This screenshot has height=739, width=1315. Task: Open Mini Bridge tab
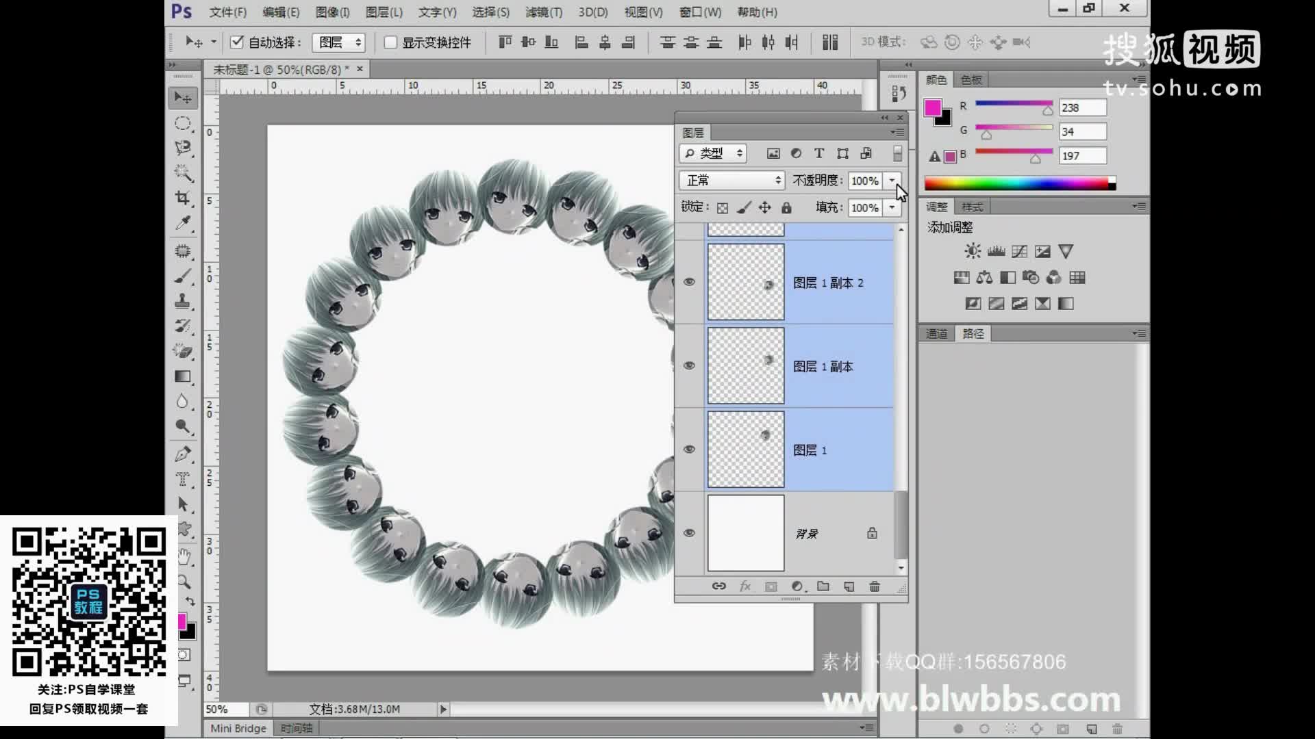click(x=238, y=729)
